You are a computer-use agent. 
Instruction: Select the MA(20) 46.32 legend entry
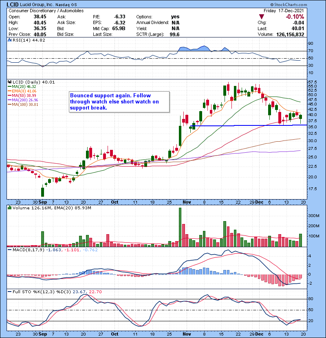[22, 86]
